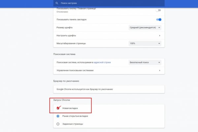Viewport: 198px width, 132px height.
Task: Click the "Настроить шрифты" row label
Action: [66, 35]
